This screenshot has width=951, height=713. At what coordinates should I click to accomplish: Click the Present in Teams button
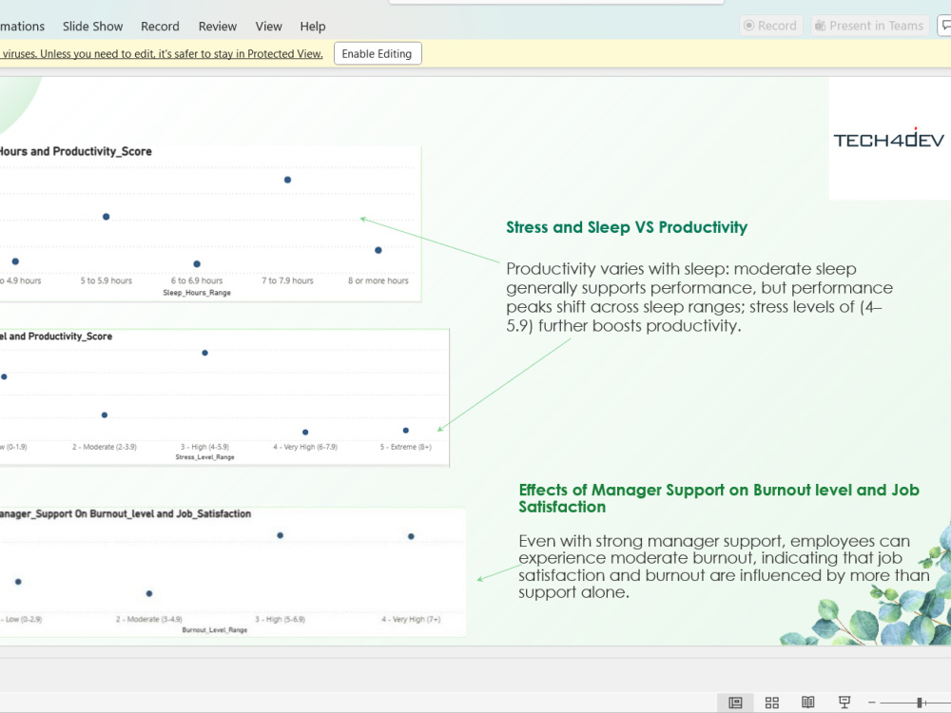(869, 26)
